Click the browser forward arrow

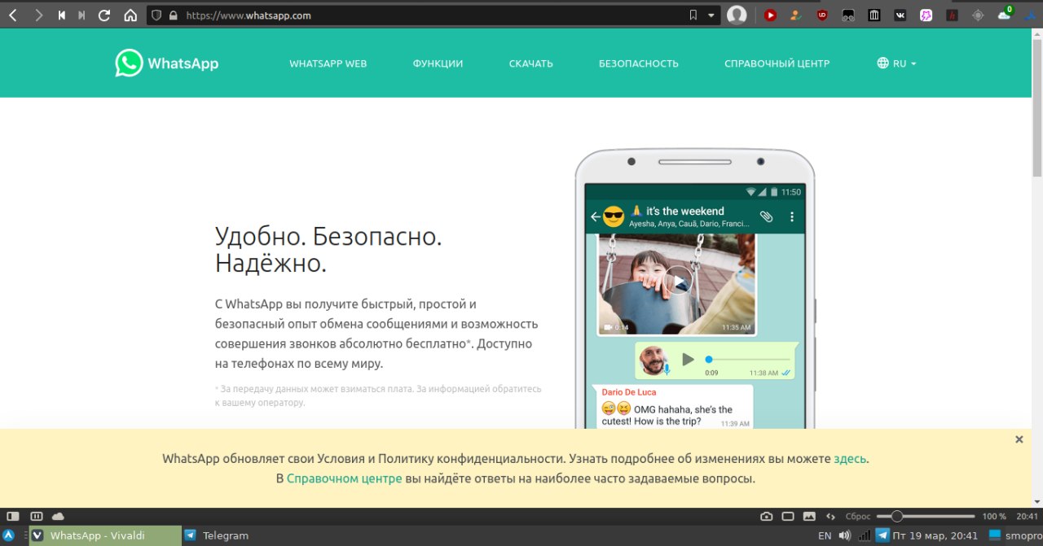pyautogui.click(x=38, y=15)
